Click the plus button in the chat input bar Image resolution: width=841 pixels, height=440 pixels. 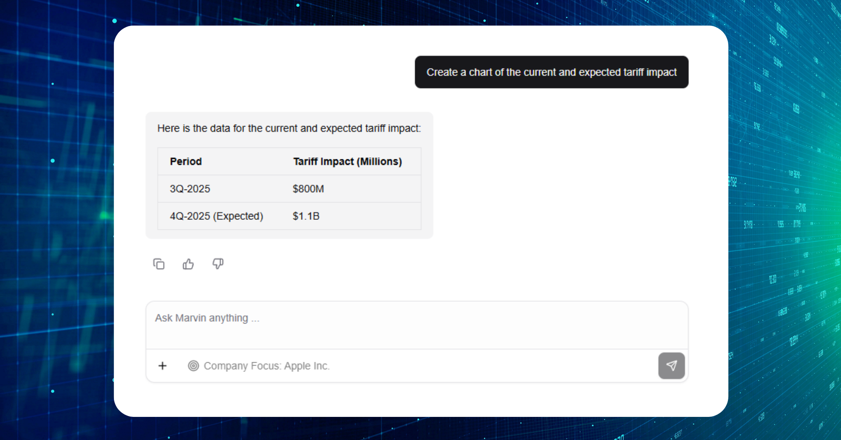tap(162, 366)
